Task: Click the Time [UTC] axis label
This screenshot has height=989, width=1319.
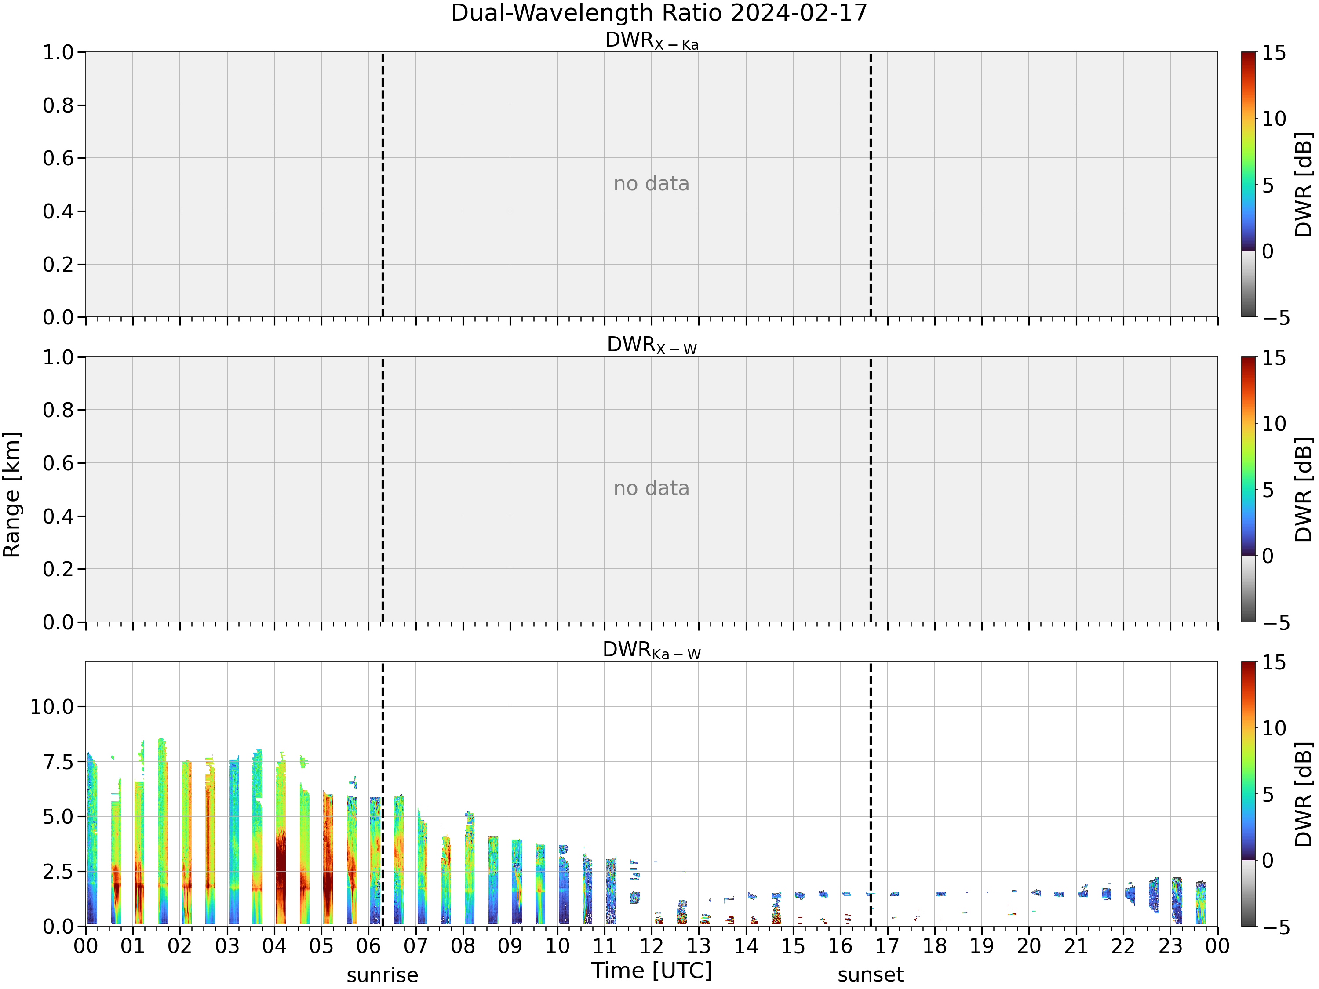Action: pyautogui.click(x=652, y=971)
